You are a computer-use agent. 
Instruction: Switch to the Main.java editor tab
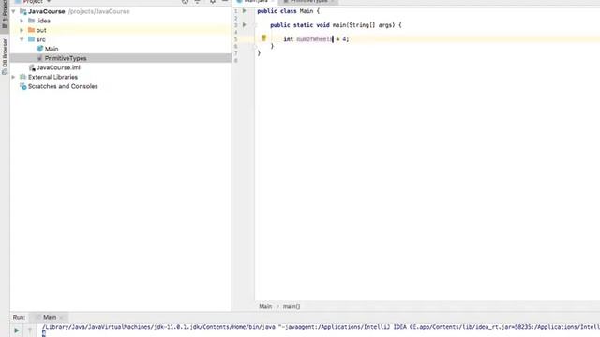(256, 1)
